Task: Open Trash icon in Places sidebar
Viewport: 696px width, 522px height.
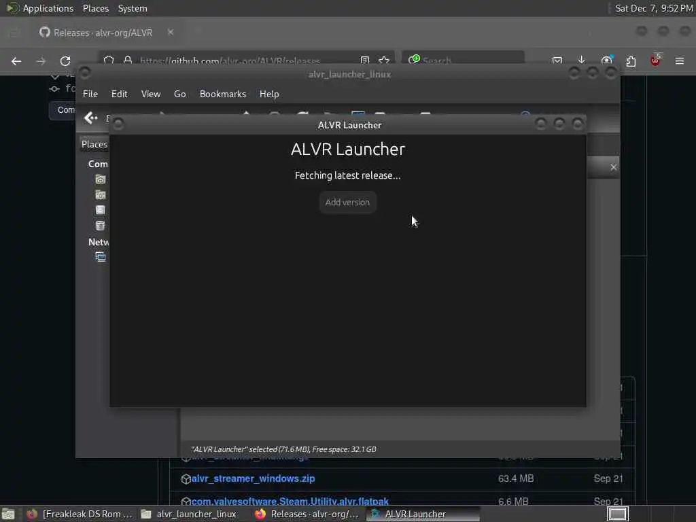Action: [x=101, y=226]
